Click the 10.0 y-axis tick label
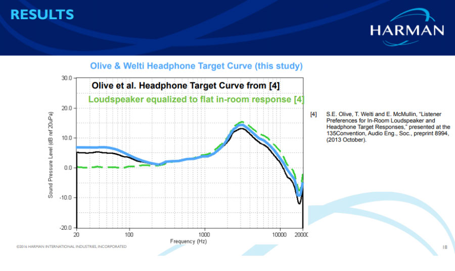 [67, 138]
